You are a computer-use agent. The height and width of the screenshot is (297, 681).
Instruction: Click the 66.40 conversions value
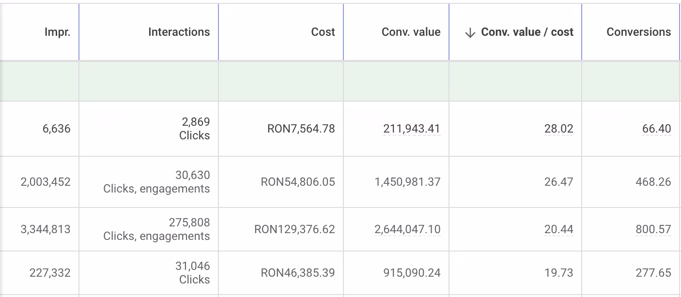click(x=656, y=129)
